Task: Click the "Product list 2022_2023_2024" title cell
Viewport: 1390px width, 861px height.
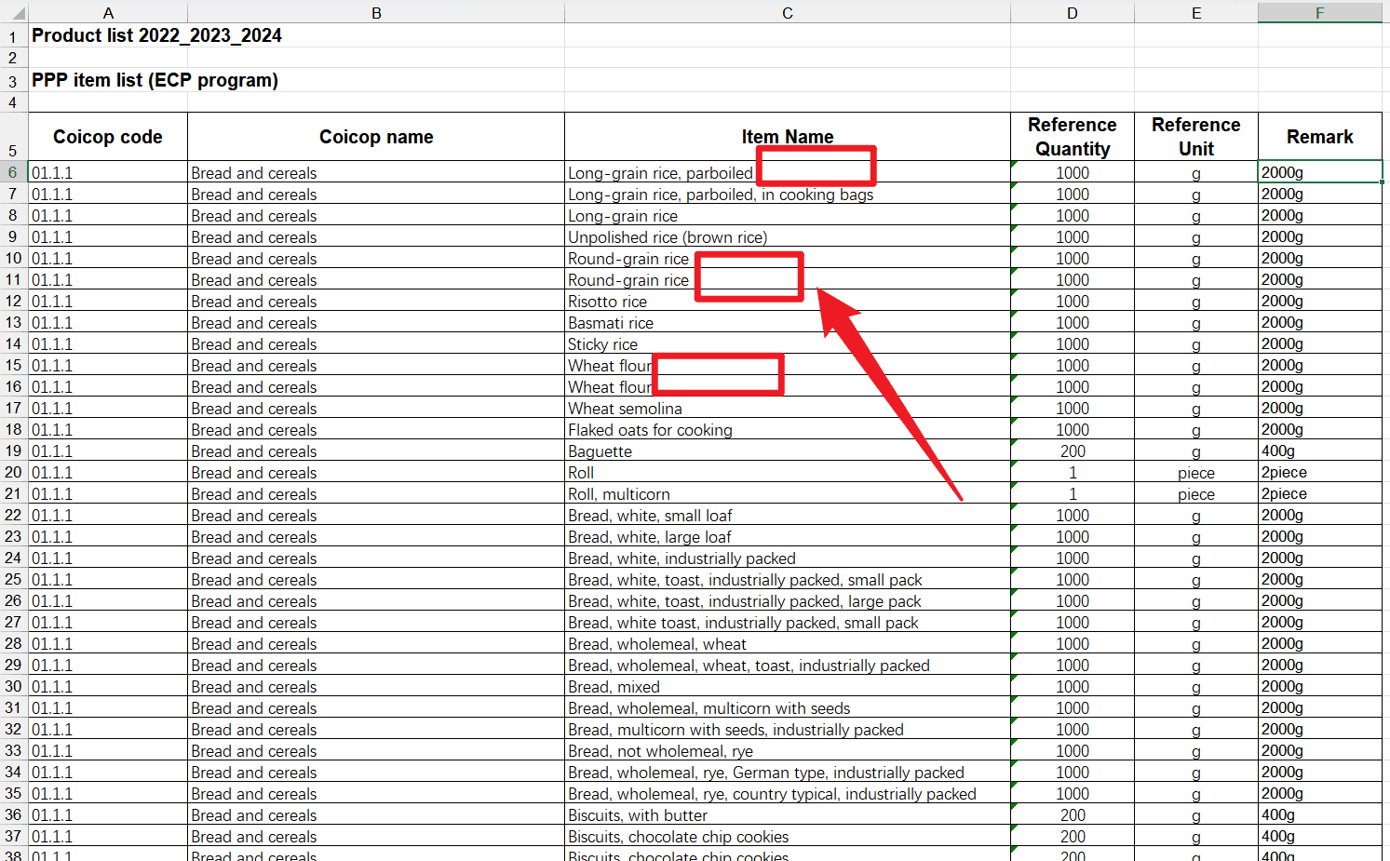Action: pyautogui.click(x=156, y=35)
